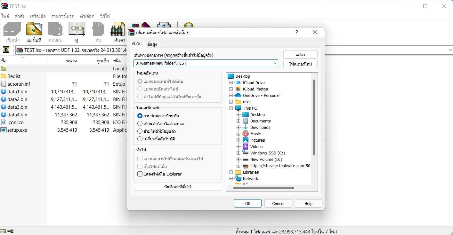Select 'ถามก่อนการเขียนทับ' overwrite radio button
This screenshot has height=235, width=453.
(x=140, y=116)
